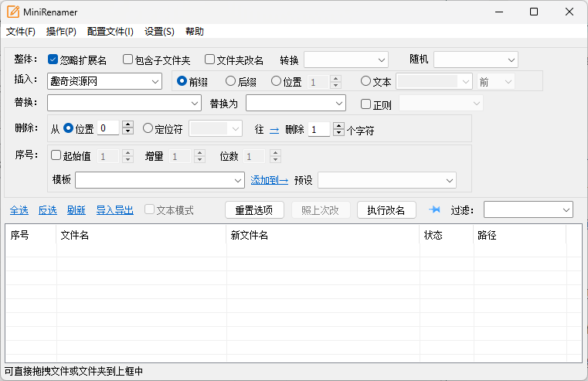The image size is (588, 381).
Task: Click the 重置选项 button
Action: coord(254,209)
